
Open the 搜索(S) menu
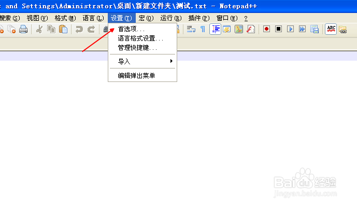[10, 18]
